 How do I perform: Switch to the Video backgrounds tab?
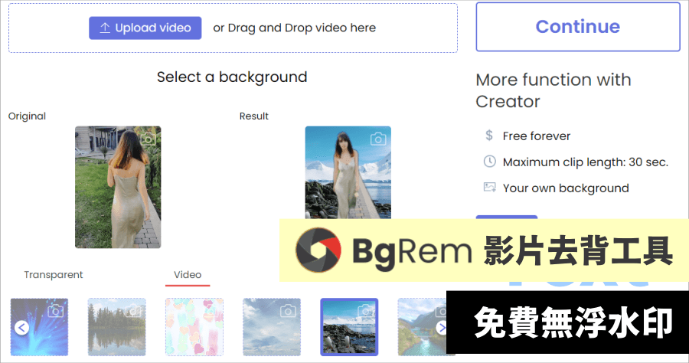coord(188,275)
